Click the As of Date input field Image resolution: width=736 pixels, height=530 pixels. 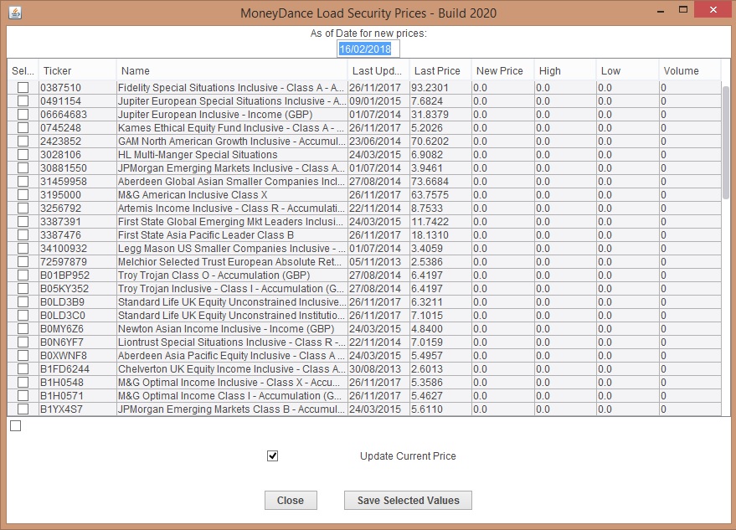coord(368,49)
